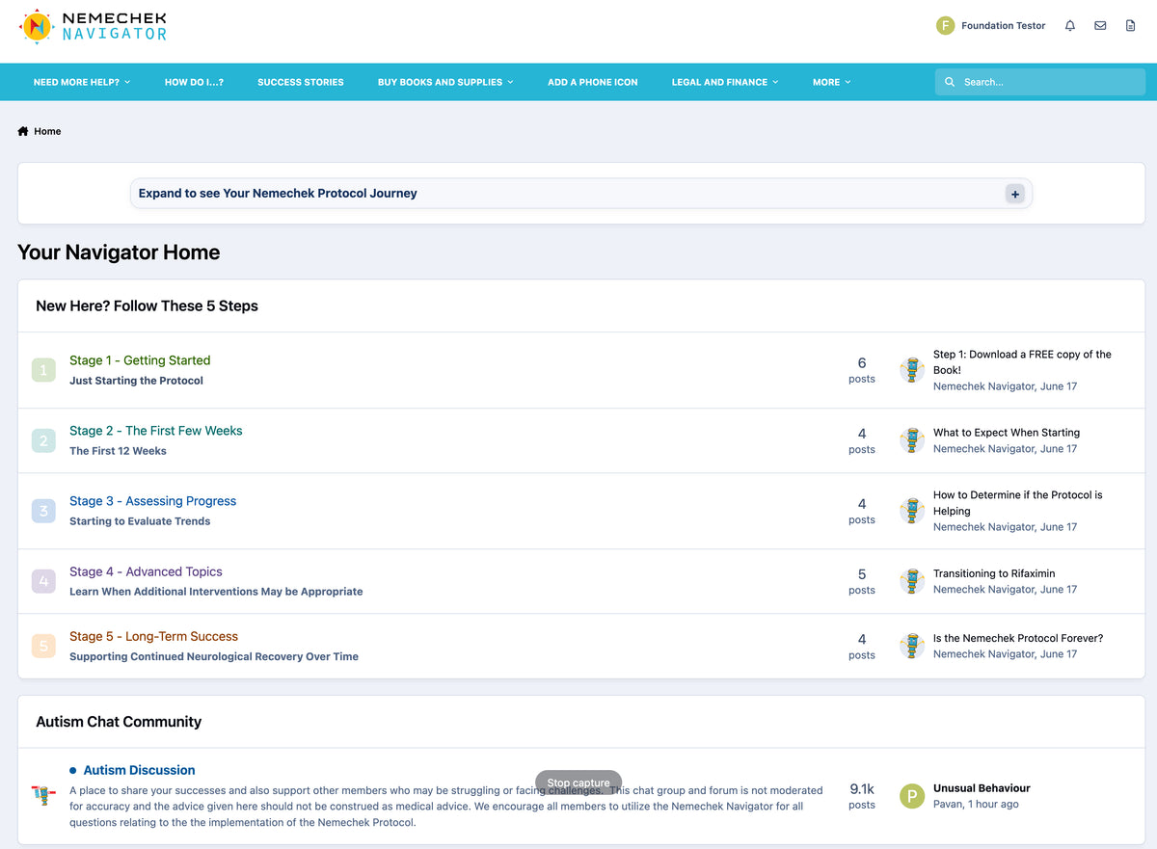Click Expand to see Your Protocol Journey text
This screenshot has height=849, width=1157.
click(278, 194)
